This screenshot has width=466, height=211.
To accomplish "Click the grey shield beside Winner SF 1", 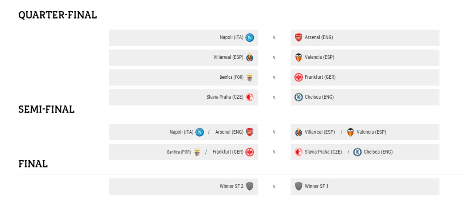I will (x=299, y=186).
